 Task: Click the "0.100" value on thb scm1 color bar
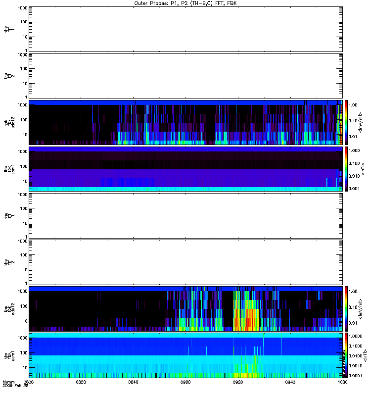click(354, 163)
